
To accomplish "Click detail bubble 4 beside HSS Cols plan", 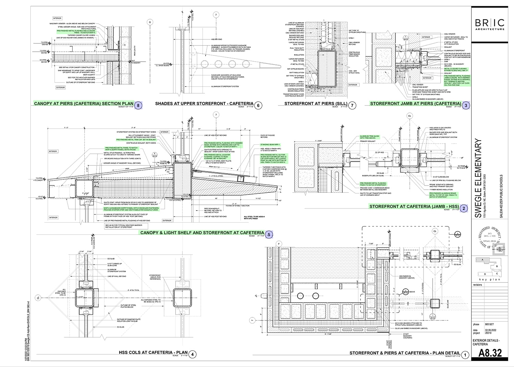I will pos(193,354).
